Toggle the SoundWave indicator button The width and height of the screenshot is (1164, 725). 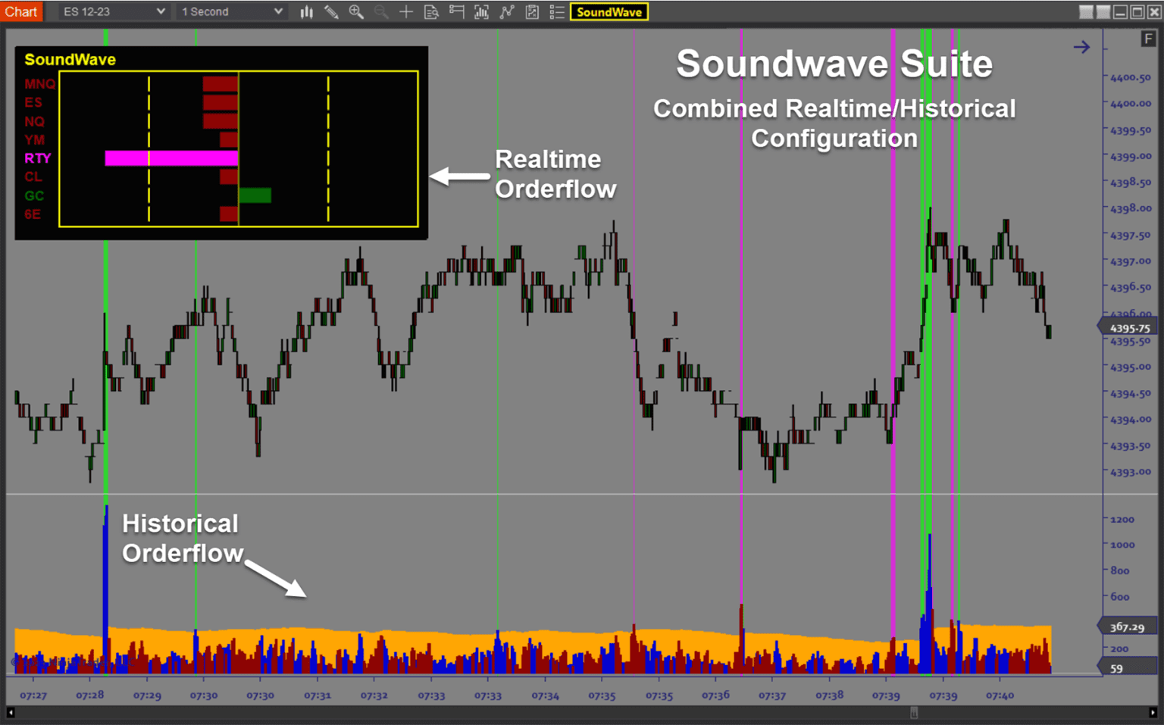(609, 11)
